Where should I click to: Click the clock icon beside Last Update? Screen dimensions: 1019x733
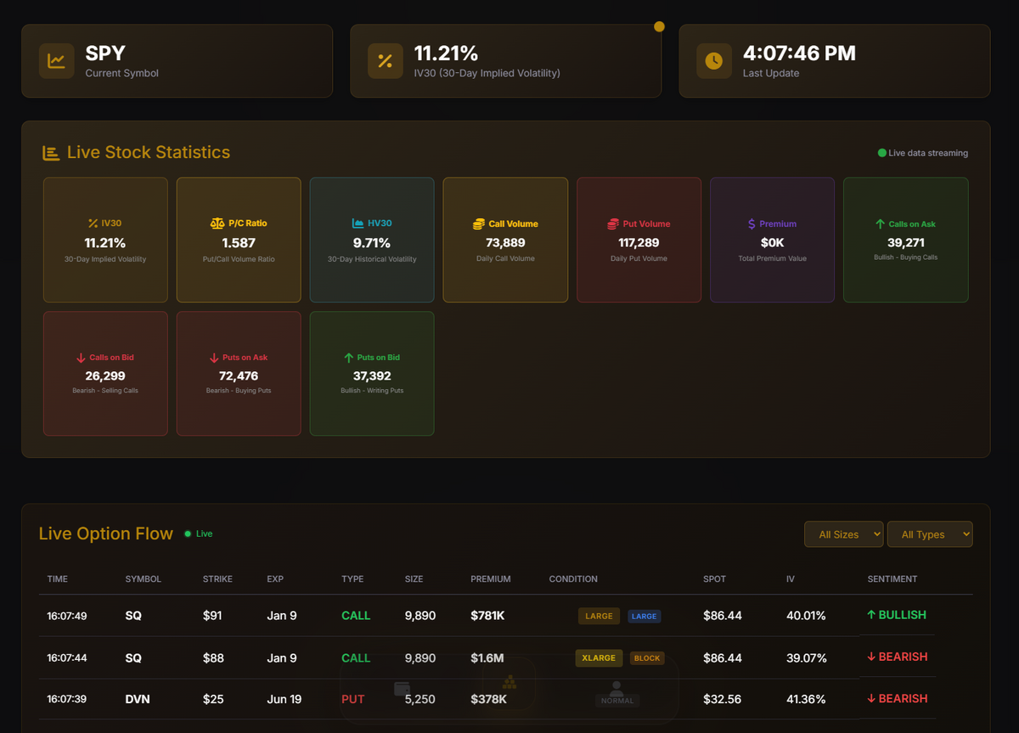point(714,61)
